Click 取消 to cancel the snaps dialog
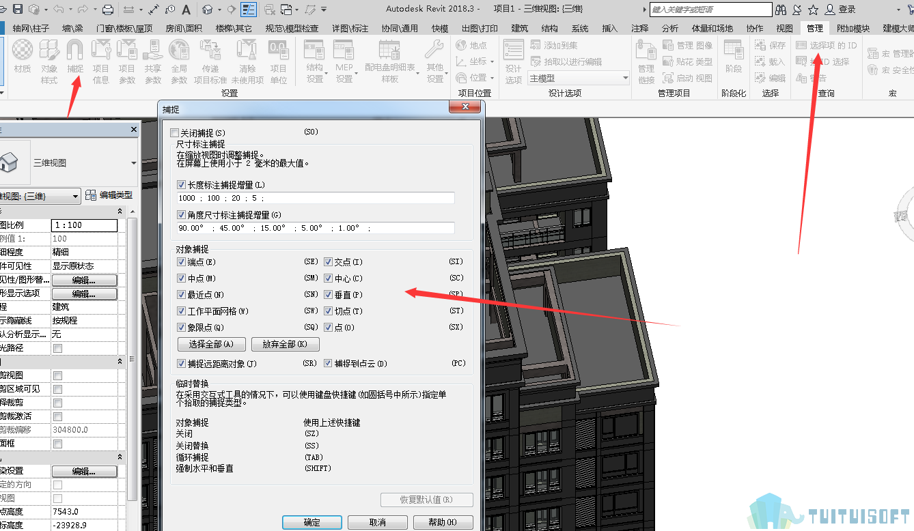 pyautogui.click(x=377, y=522)
